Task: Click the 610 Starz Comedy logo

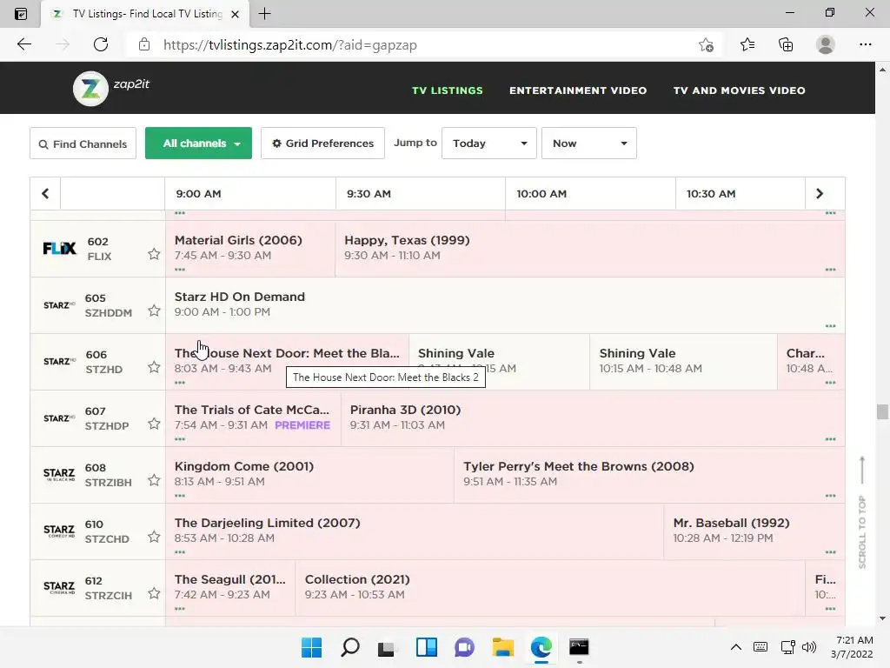Action: click(59, 531)
